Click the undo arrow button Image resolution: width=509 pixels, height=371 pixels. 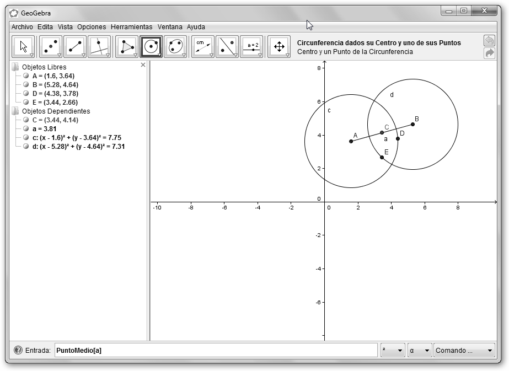(489, 41)
